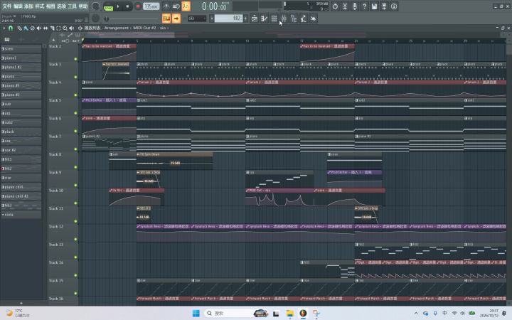Click the red Record button
This screenshot has height=320, width=512.
138,6
